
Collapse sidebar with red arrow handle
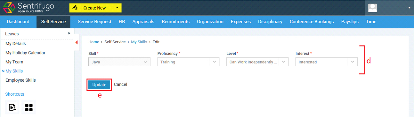[77, 42]
